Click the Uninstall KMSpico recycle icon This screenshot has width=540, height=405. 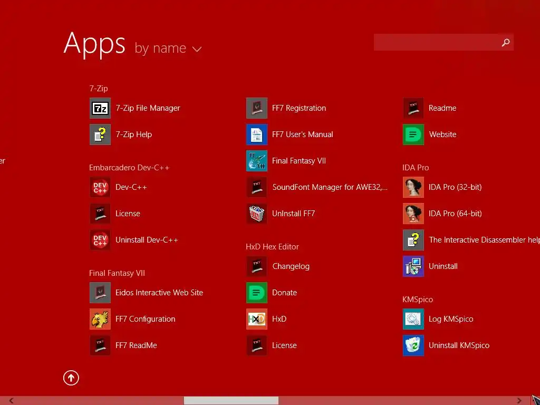413,345
